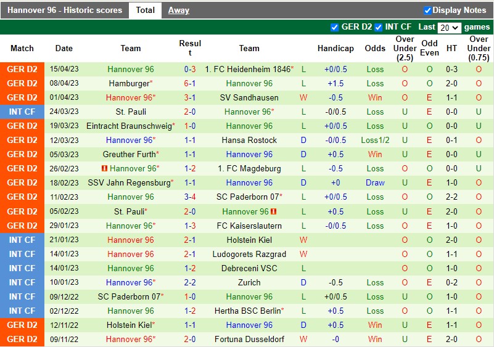Click the Match column header
Viewport: 494px width, 347px height.
(x=22, y=48)
